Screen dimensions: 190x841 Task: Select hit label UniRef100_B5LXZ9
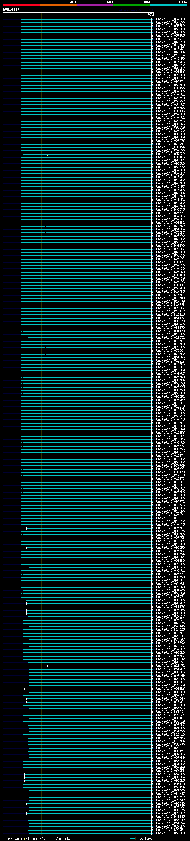coord(170,721)
